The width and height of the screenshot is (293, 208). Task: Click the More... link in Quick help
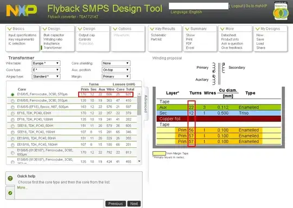coord(22,187)
